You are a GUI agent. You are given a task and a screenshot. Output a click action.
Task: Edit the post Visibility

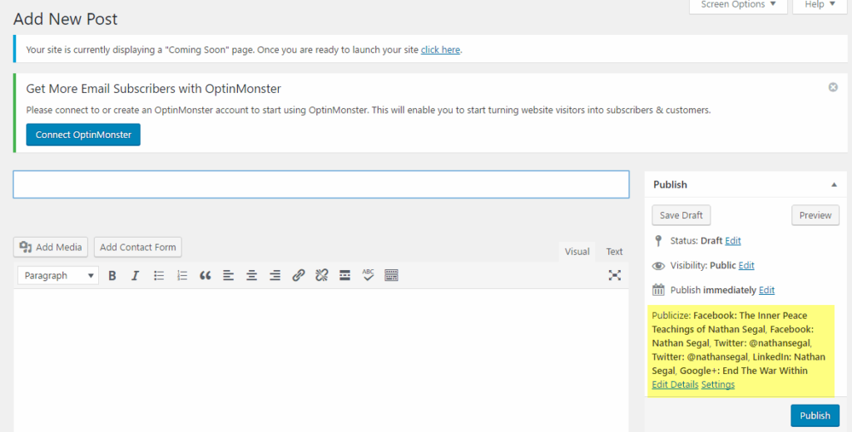click(x=746, y=265)
